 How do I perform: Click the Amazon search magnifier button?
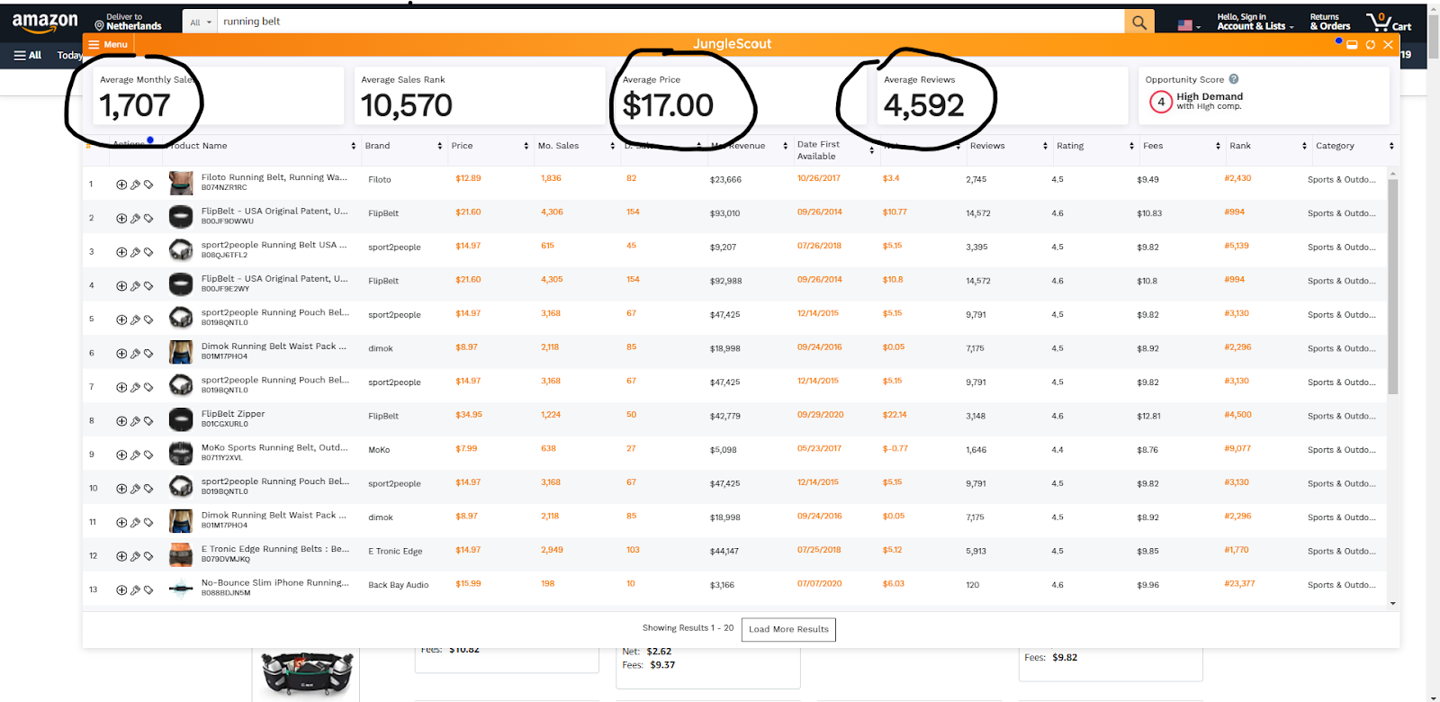click(1138, 22)
